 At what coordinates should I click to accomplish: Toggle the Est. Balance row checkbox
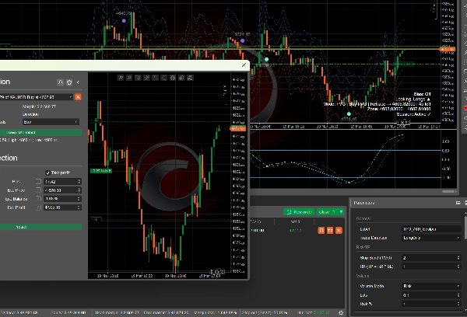[x=38, y=199]
